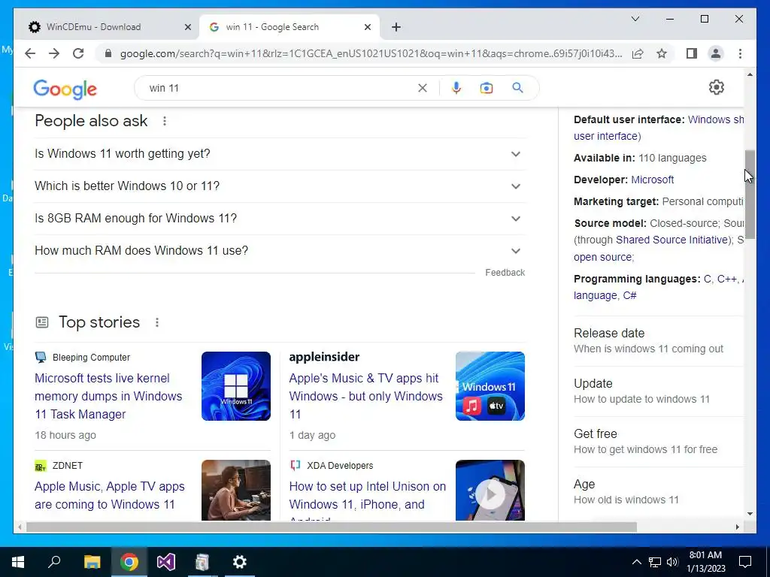The width and height of the screenshot is (770, 577).
Task: Select the Update related search
Action: (658, 391)
